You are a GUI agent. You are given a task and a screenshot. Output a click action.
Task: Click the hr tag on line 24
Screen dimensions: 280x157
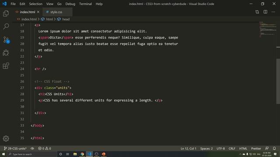pos(40,69)
